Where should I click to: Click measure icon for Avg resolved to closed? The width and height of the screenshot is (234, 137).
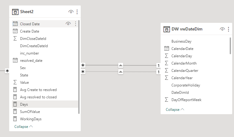15,97
